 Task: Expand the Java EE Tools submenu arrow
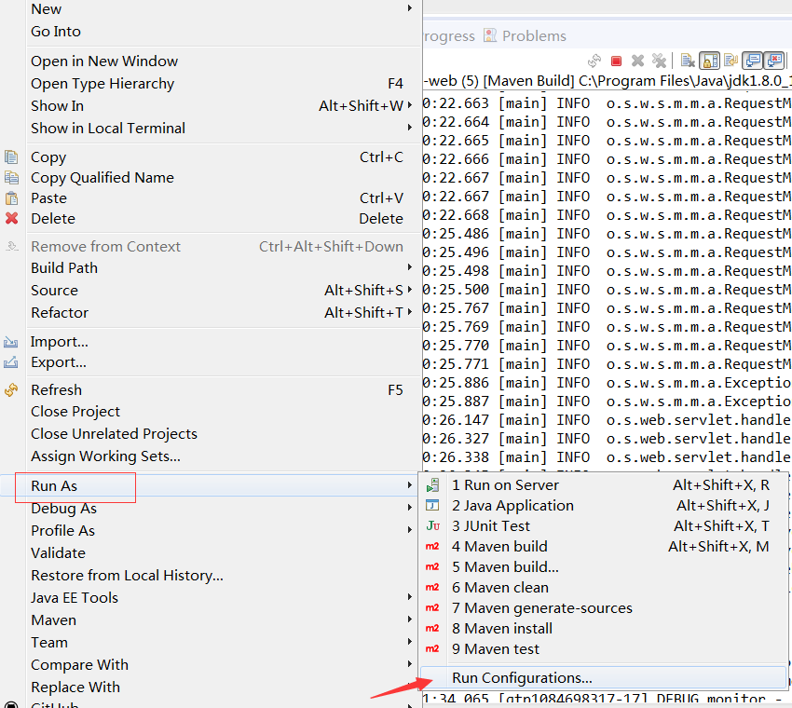point(410,597)
